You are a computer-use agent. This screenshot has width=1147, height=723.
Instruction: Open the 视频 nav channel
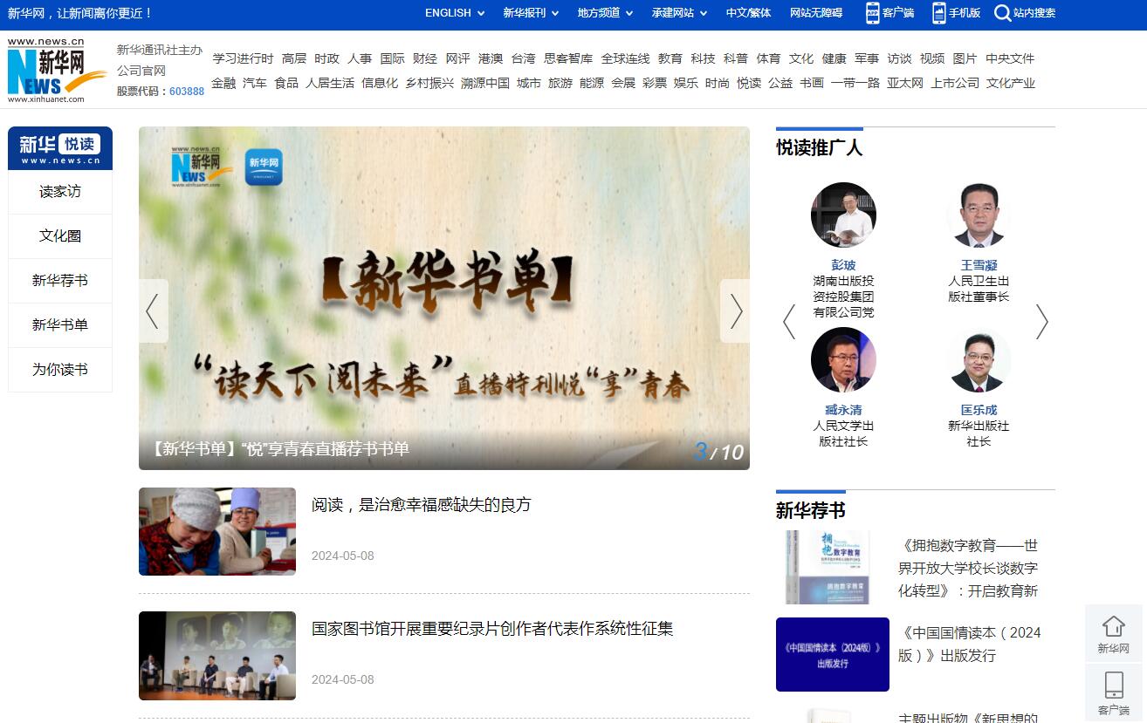pos(932,58)
